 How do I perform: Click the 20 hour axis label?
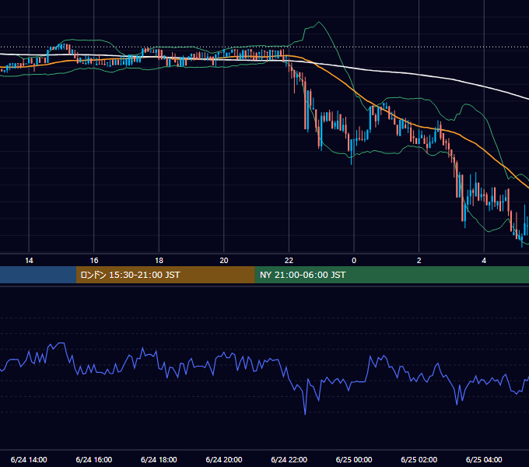click(224, 261)
